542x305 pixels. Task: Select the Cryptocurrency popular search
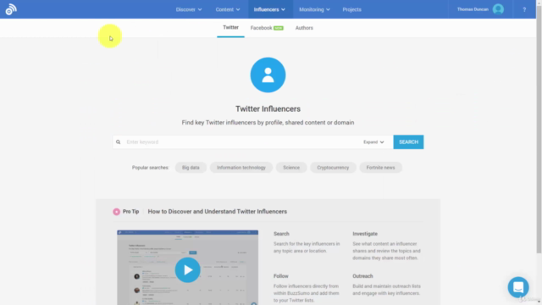[333, 168]
